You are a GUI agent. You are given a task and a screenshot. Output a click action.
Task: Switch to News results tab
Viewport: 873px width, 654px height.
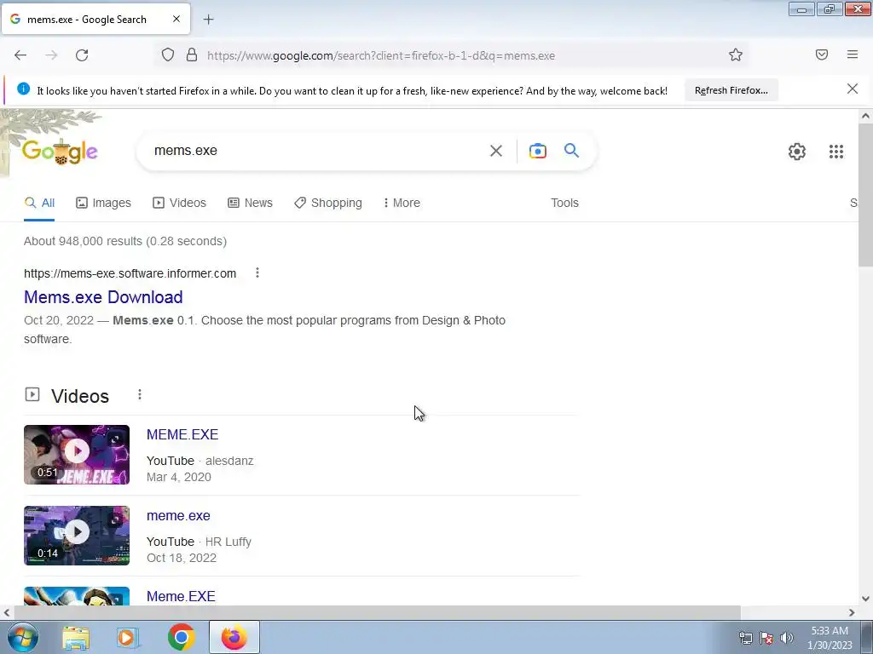(x=250, y=203)
